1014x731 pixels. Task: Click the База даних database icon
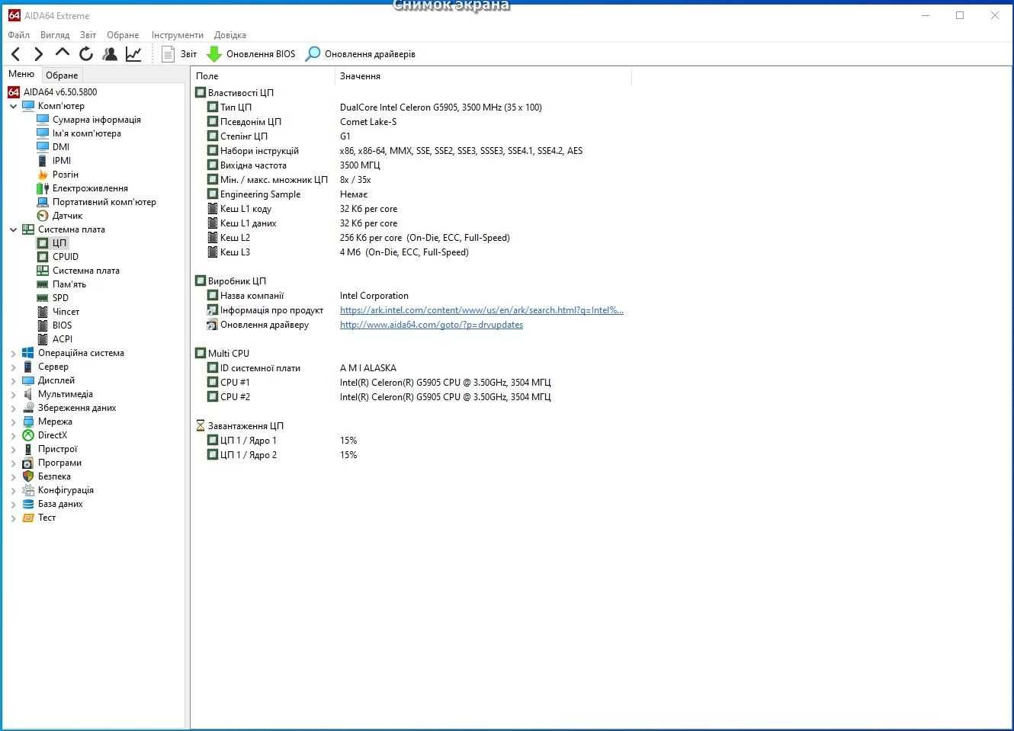pos(28,504)
